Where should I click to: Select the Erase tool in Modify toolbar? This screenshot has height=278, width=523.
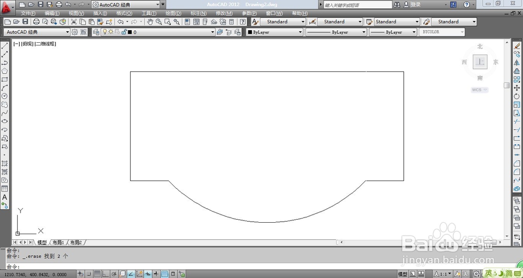point(517,46)
